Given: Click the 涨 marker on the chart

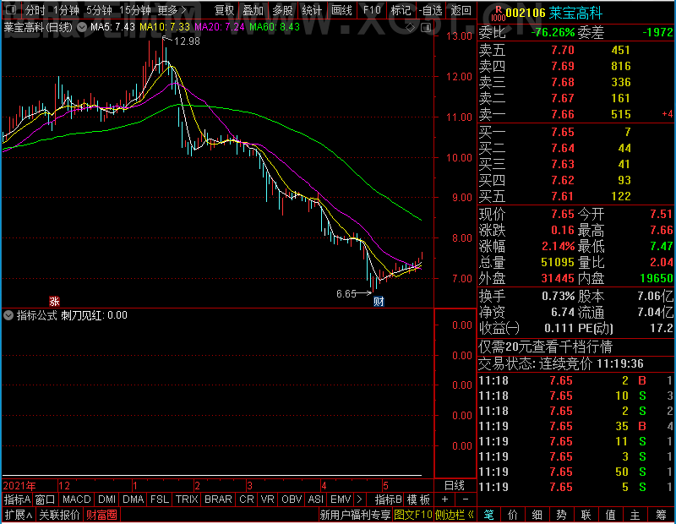Looking at the screenshot, I should pos(54,301).
